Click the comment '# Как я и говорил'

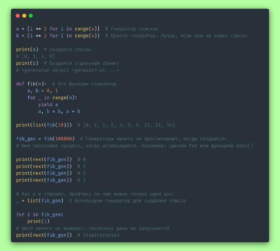pos(95,194)
